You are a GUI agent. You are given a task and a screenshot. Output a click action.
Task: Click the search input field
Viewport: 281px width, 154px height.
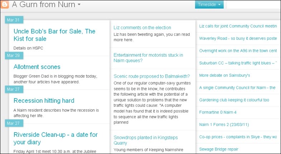pos(254,5)
